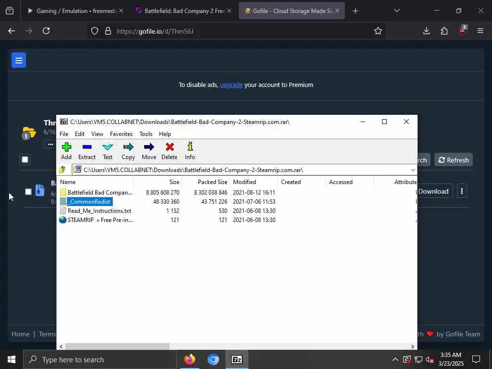The height and width of the screenshot is (369, 492).
Task: Click the tracking protection shield icon
Action: (95, 31)
